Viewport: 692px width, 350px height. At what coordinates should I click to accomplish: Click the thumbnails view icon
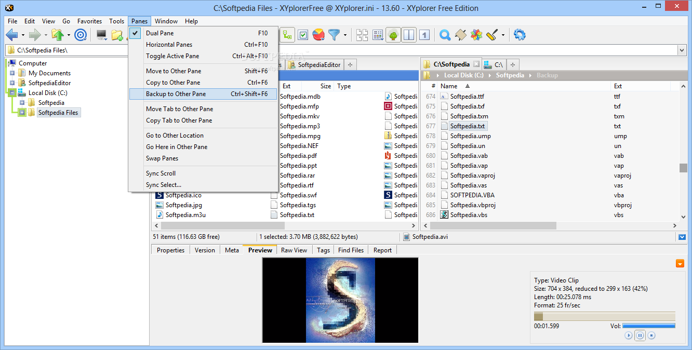point(362,35)
